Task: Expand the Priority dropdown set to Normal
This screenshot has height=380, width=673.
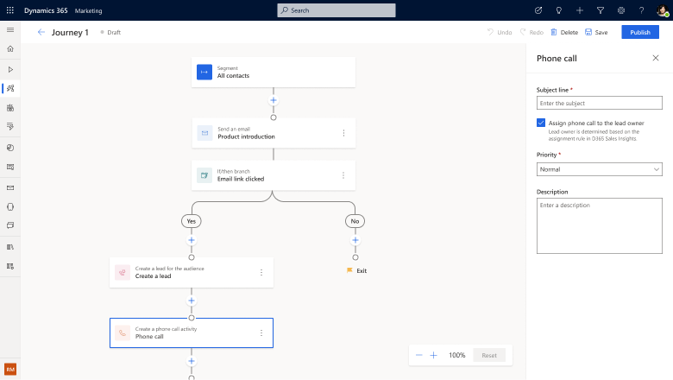Action: point(599,169)
